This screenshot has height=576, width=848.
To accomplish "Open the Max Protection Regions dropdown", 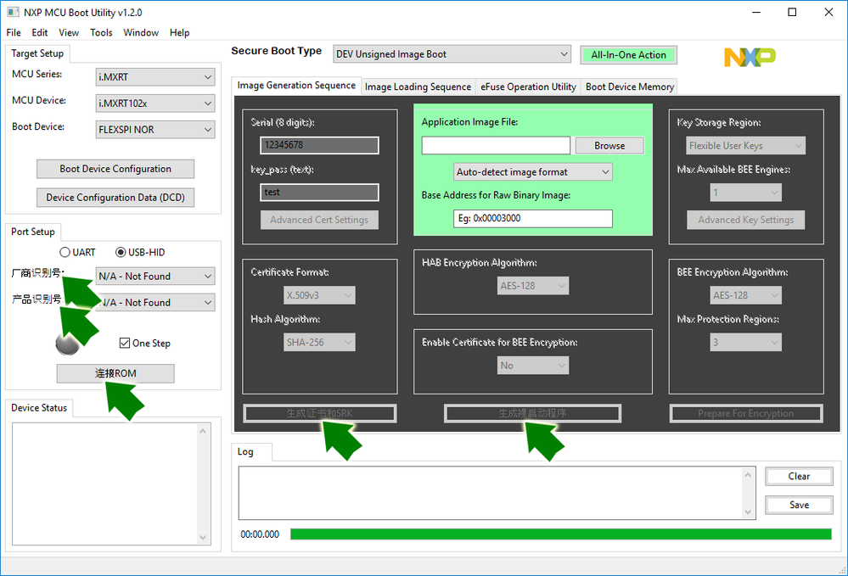I will point(745,342).
